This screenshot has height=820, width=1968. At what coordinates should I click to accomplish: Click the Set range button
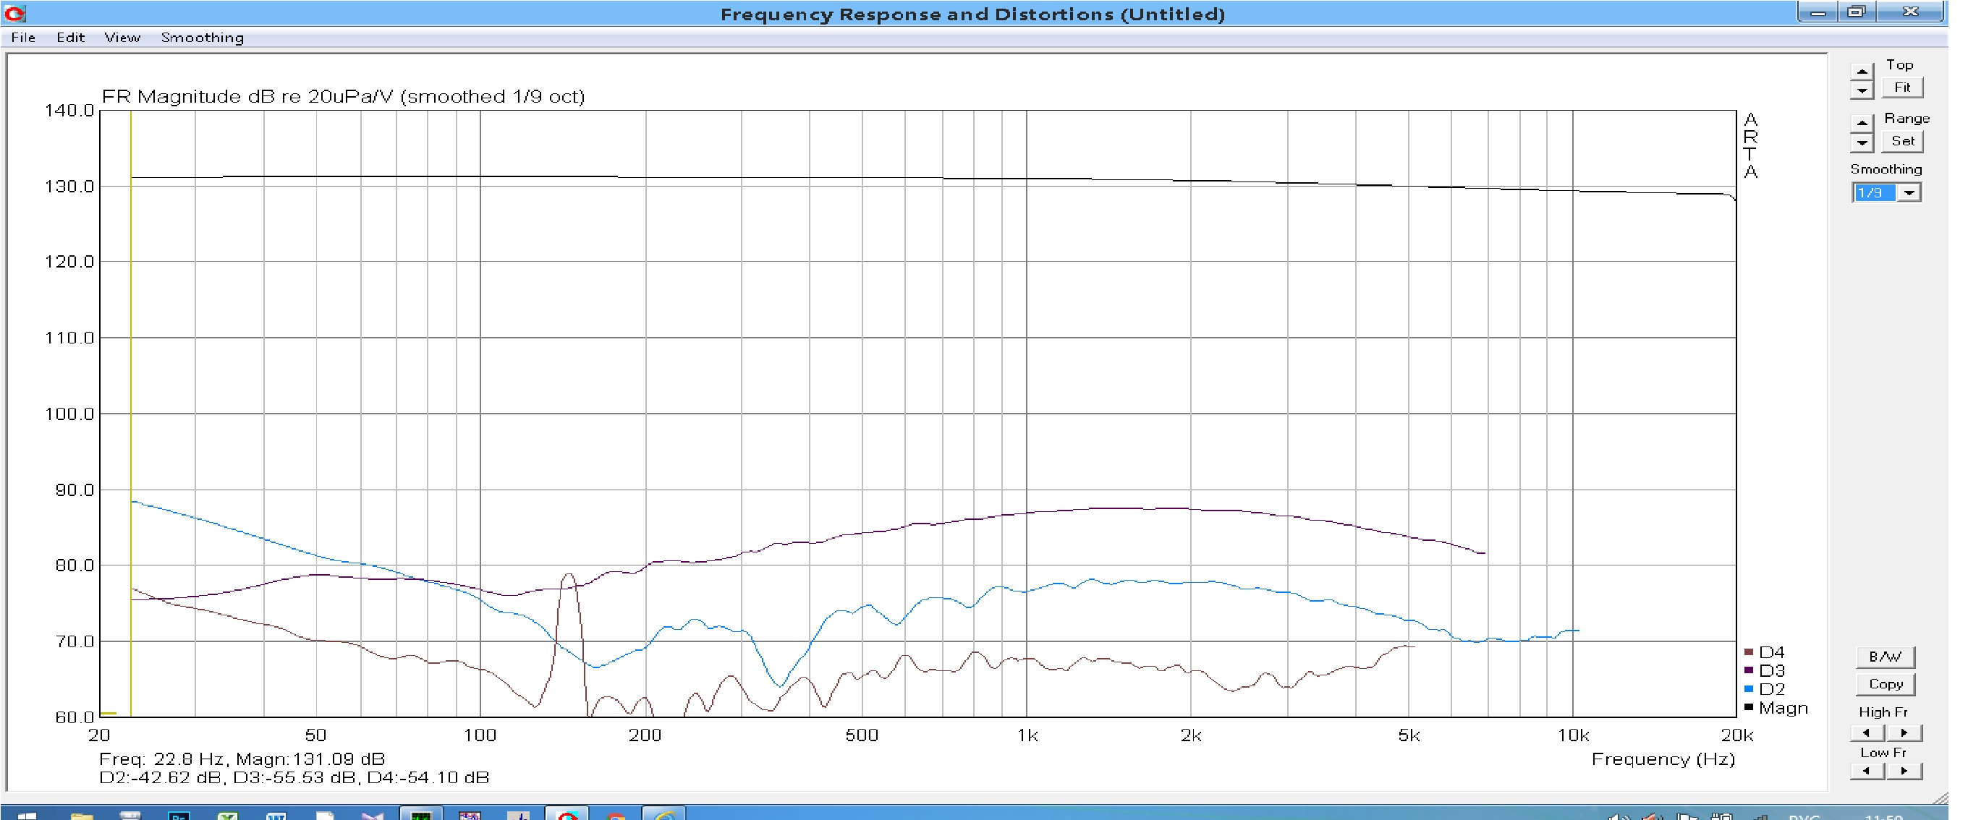[x=1901, y=141]
